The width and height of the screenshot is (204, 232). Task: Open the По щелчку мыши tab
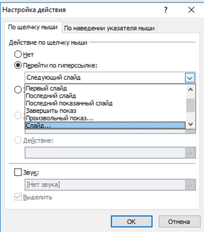[x=33, y=27]
